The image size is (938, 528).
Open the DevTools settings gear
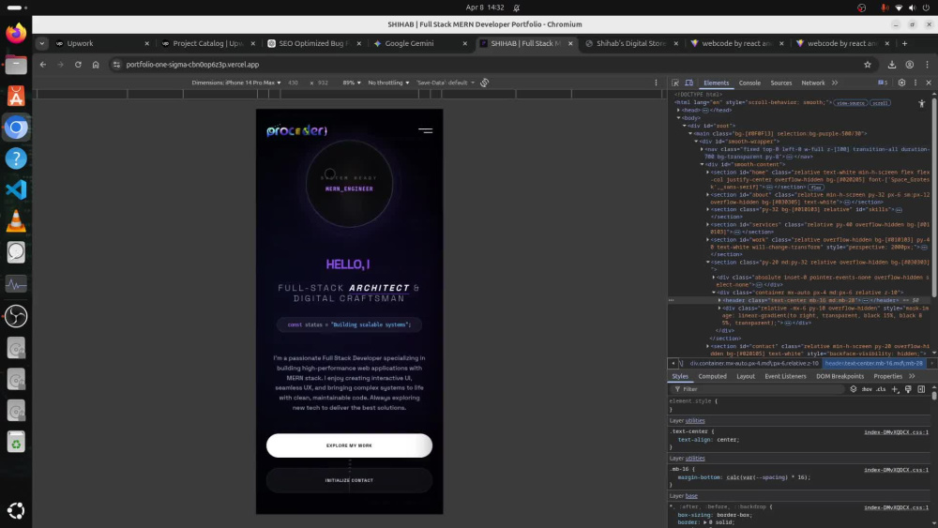pos(901,83)
